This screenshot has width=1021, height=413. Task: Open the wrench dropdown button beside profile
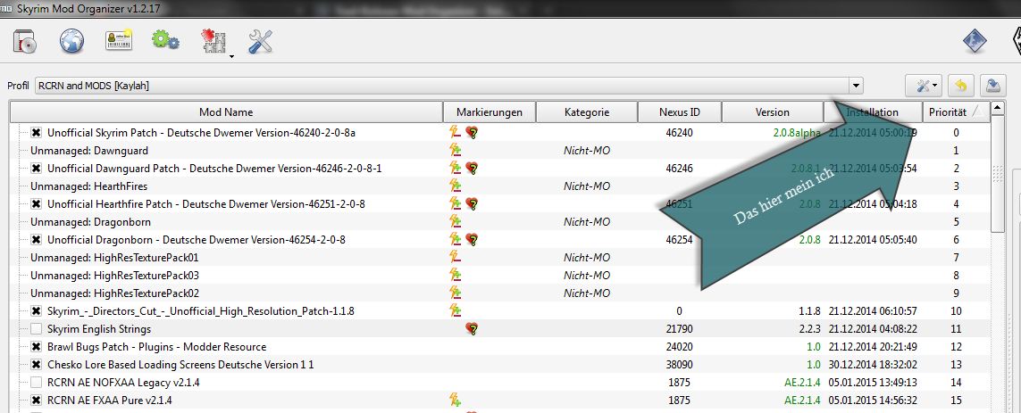924,86
